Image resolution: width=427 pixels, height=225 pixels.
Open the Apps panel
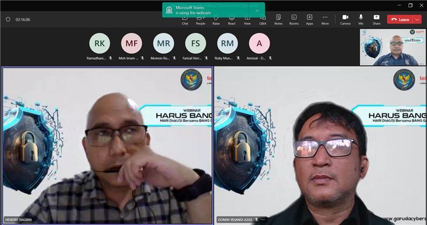click(310, 20)
